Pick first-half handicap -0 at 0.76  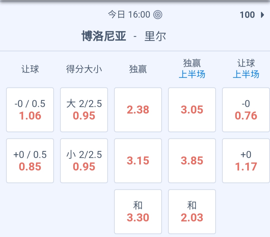[x=246, y=110]
